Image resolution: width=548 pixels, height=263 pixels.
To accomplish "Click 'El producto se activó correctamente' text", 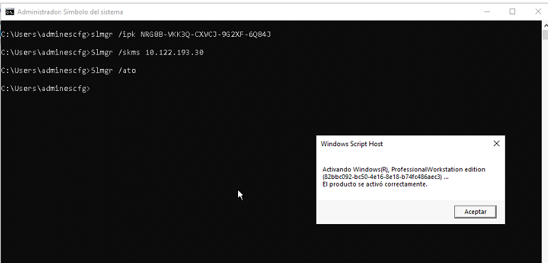I will (375, 184).
